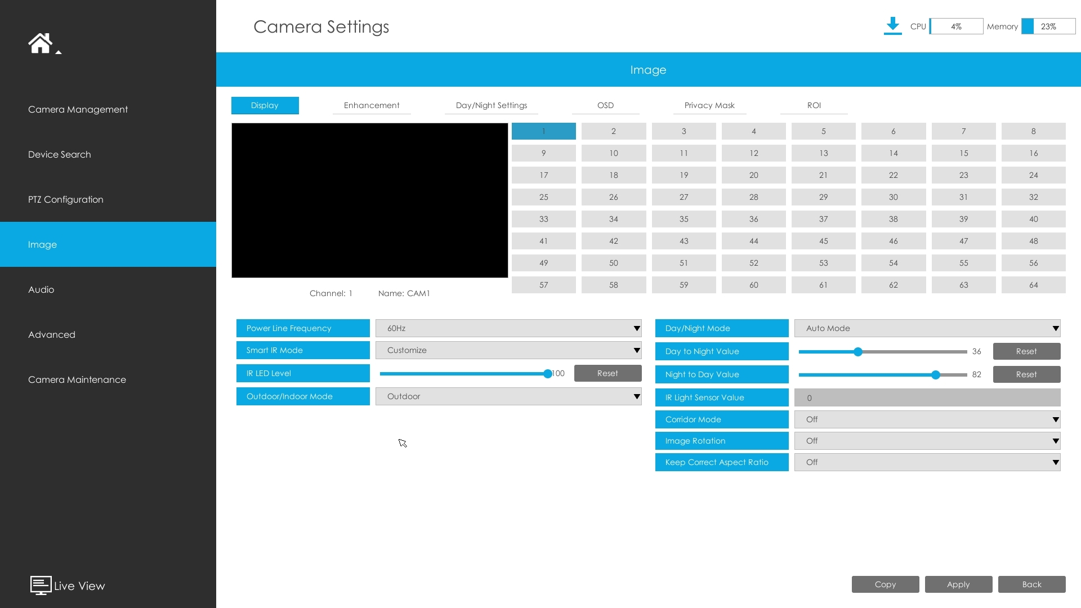Image resolution: width=1081 pixels, height=608 pixels.
Task: Click the download arrow icon
Action: [892, 26]
